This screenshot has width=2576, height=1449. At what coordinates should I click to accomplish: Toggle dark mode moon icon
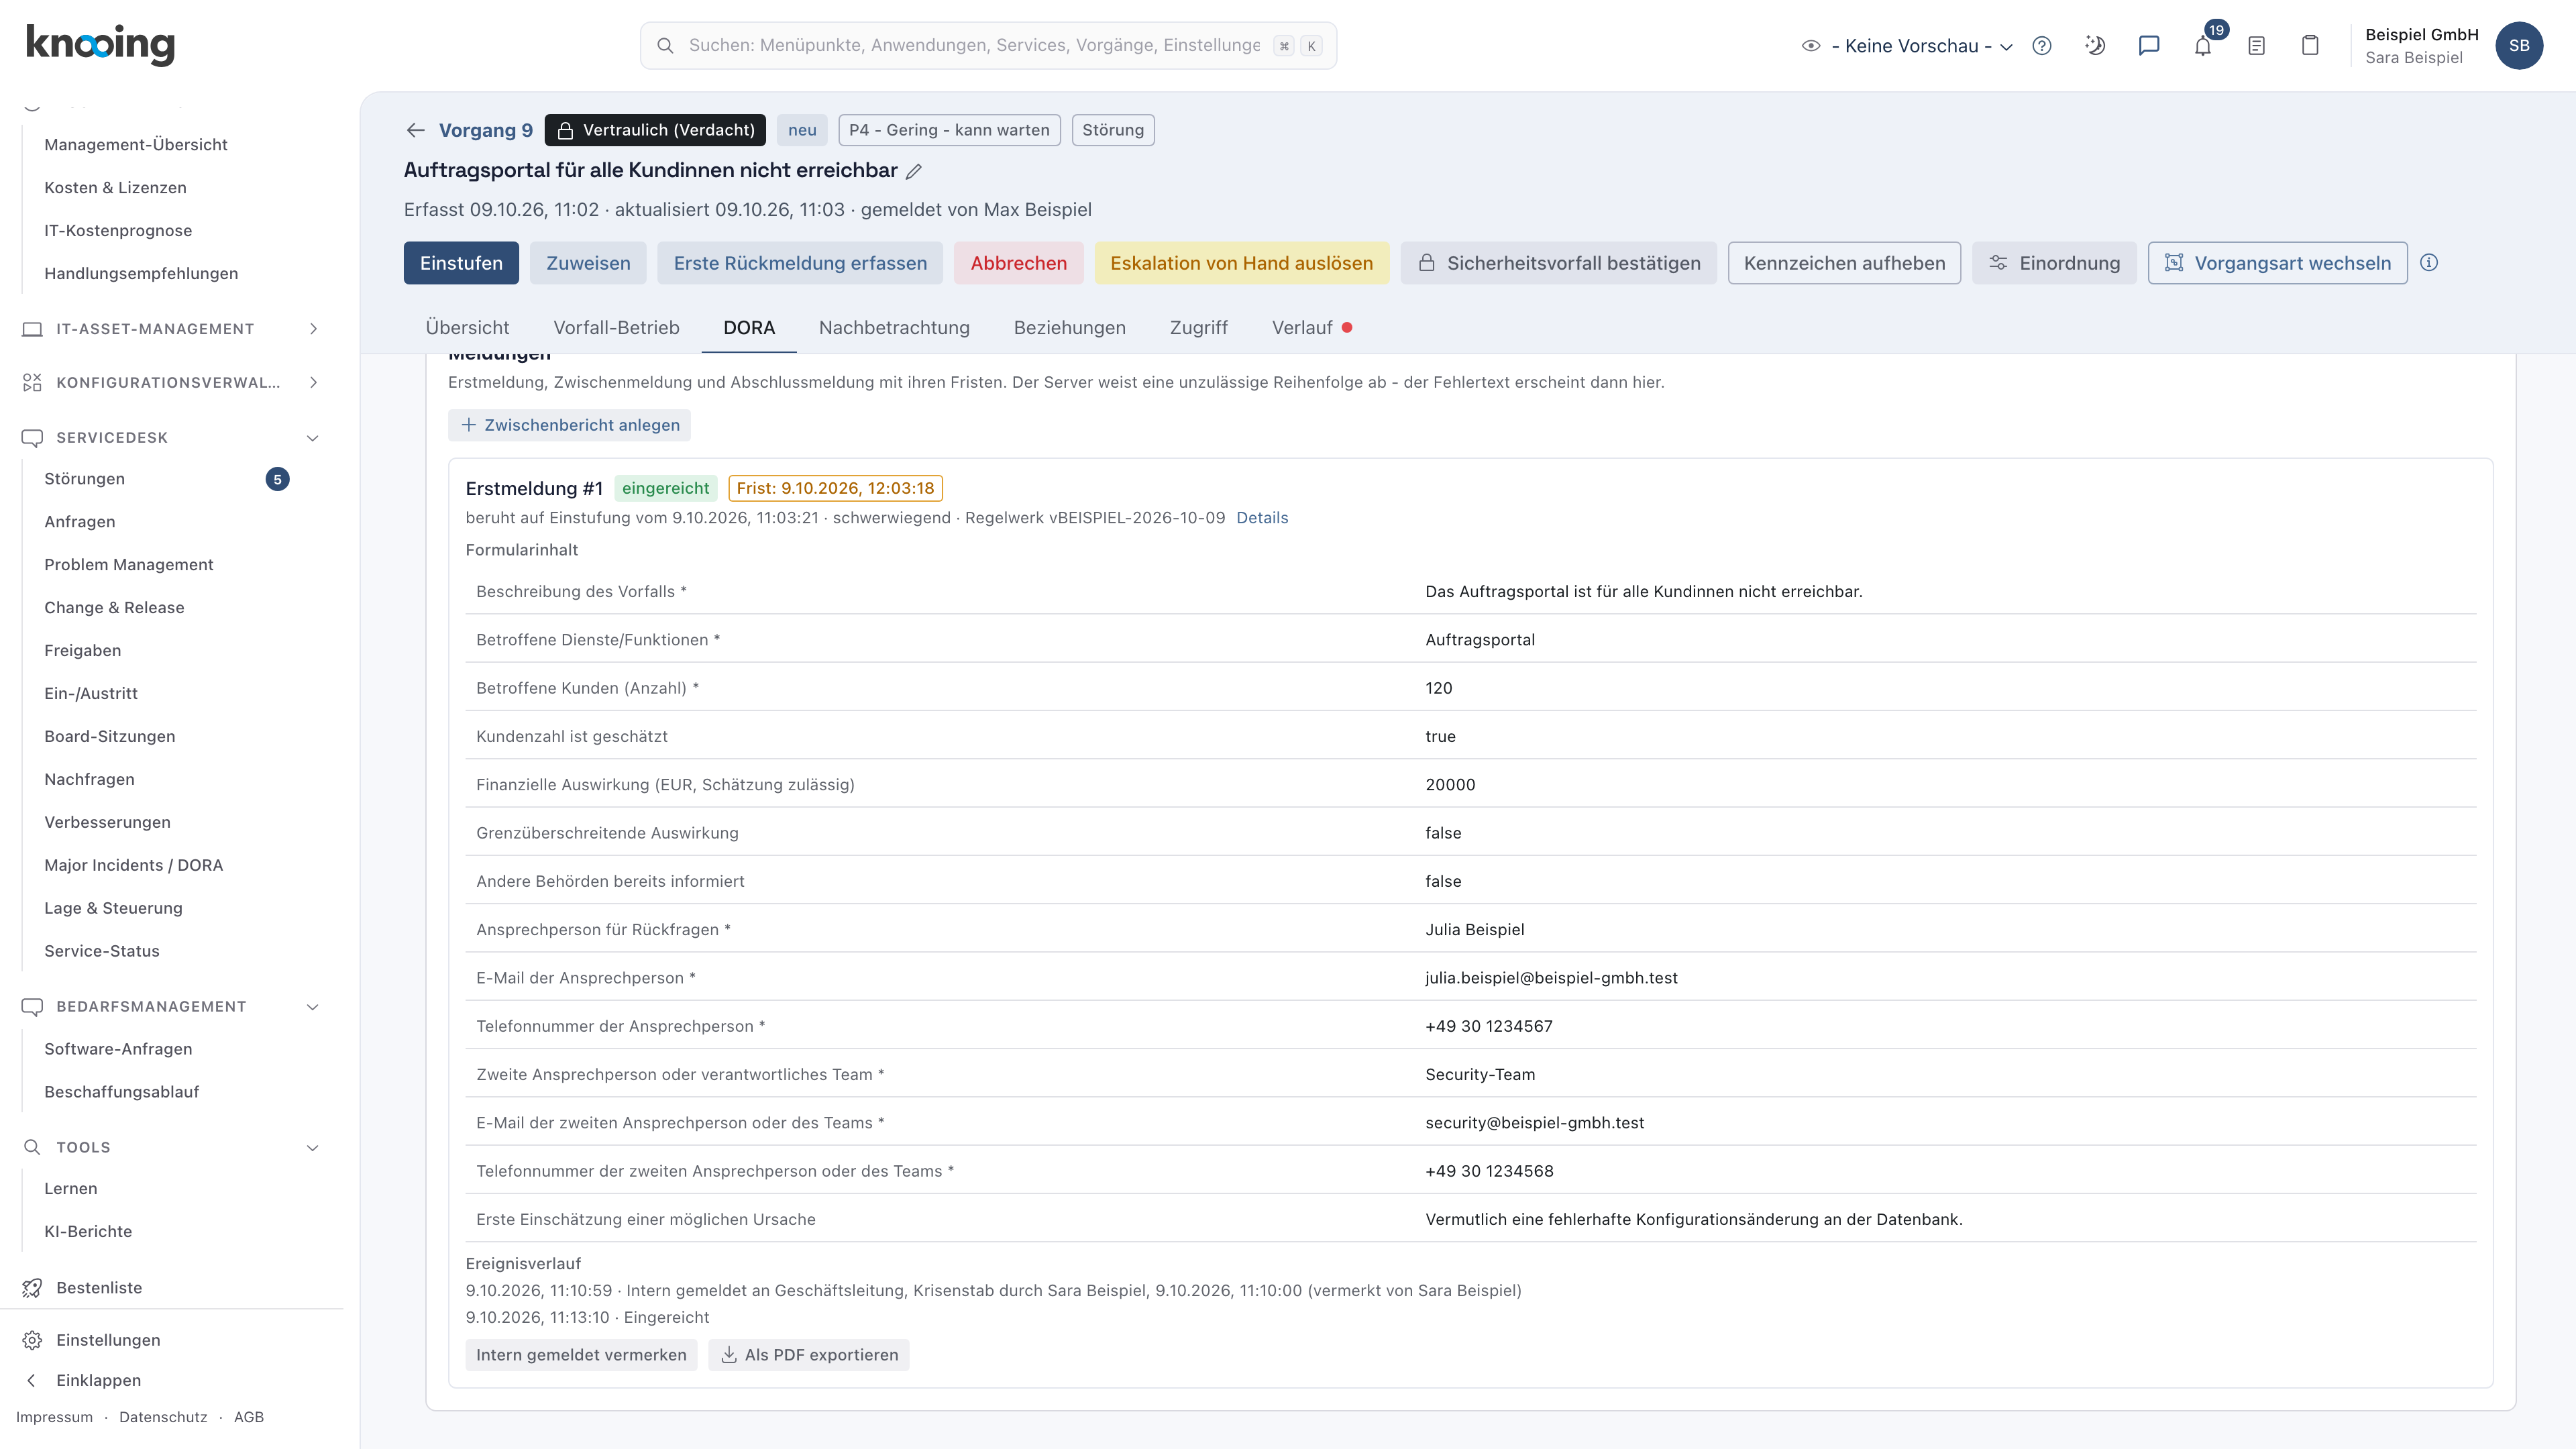(2095, 45)
